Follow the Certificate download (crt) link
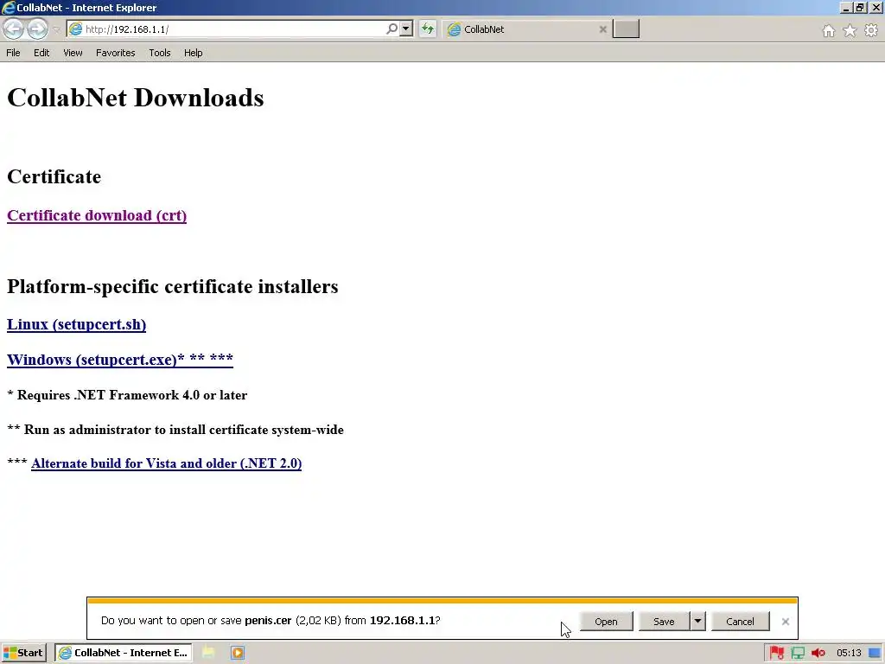Viewport: 885px width, 664px height. point(97,215)
